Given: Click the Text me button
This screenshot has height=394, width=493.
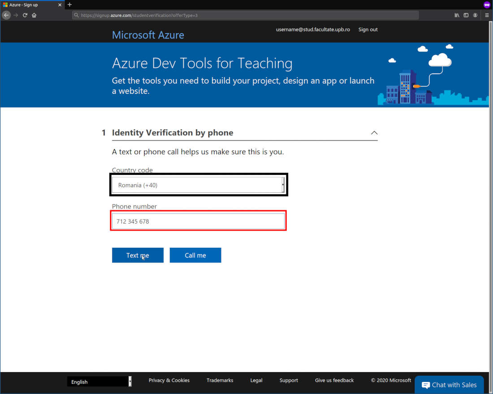Looking at the screenshot, I should 138,255.
